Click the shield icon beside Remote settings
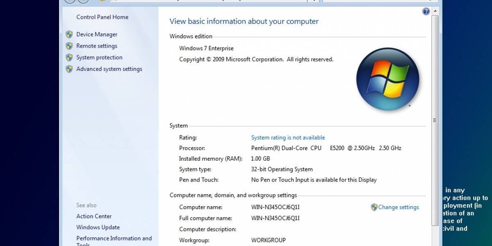Screen dimensions: 492x246 tap(69, 46)
